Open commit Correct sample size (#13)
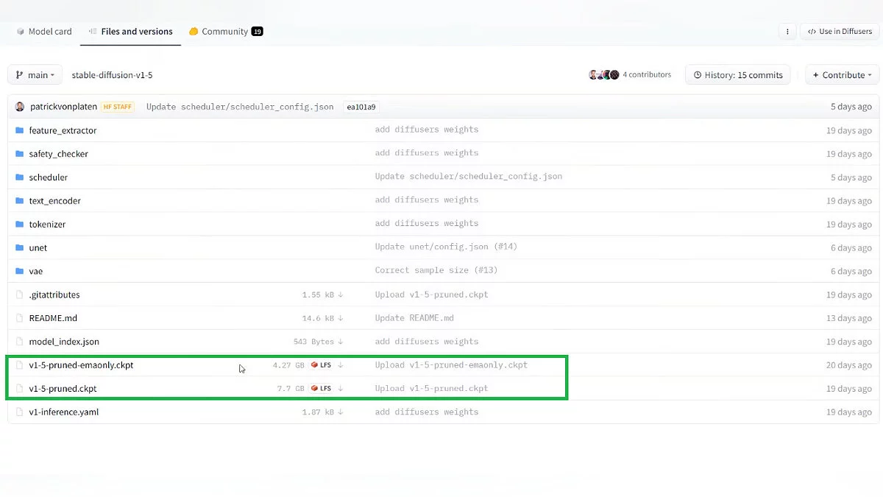 tap(436, 271)
